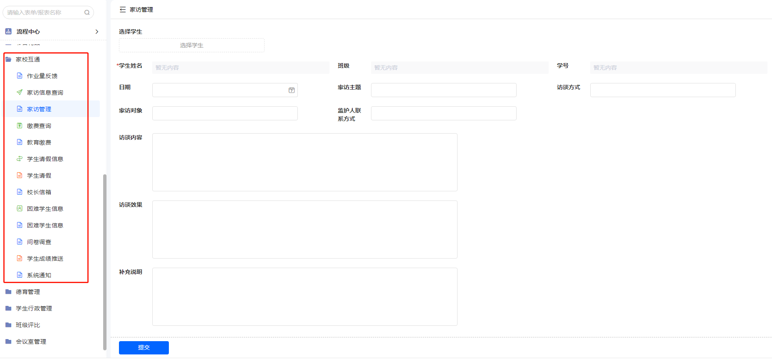The width and height of the screenshot is (772, 359).
Task: Click the green 困难学生信息 report icon
Action: (x=20, y=208)
